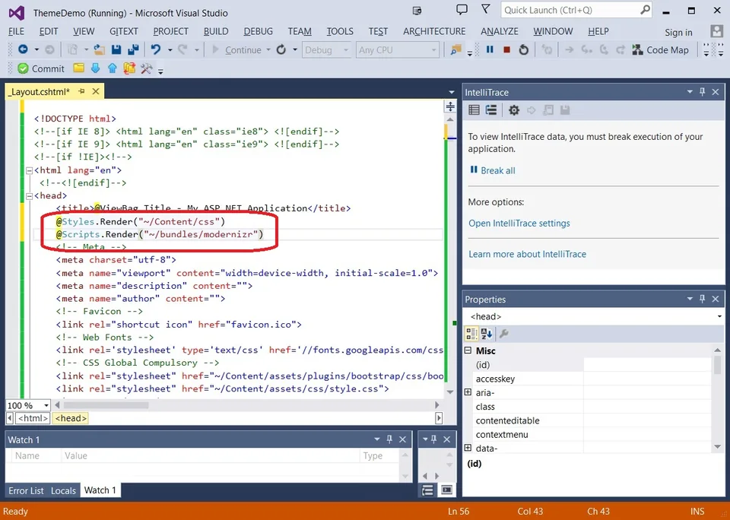Expand the aria- property group
Viewport: 730px width, 520px height.
pos(468,392)
